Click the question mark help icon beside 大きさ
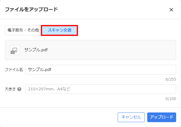181x127 pixels. [19, 89]
